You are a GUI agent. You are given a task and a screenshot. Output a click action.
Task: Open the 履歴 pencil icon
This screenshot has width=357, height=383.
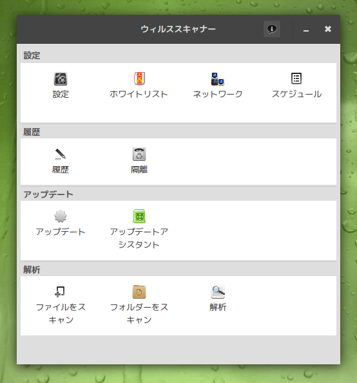60,154
